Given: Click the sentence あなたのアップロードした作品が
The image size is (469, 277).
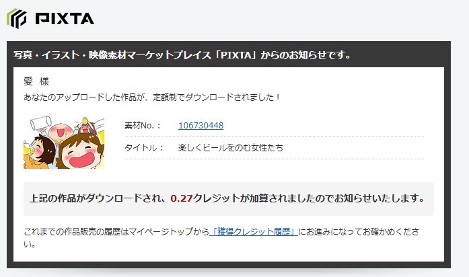Looking at the screenshot, I should pyautogui.click(x=83, y=97).
